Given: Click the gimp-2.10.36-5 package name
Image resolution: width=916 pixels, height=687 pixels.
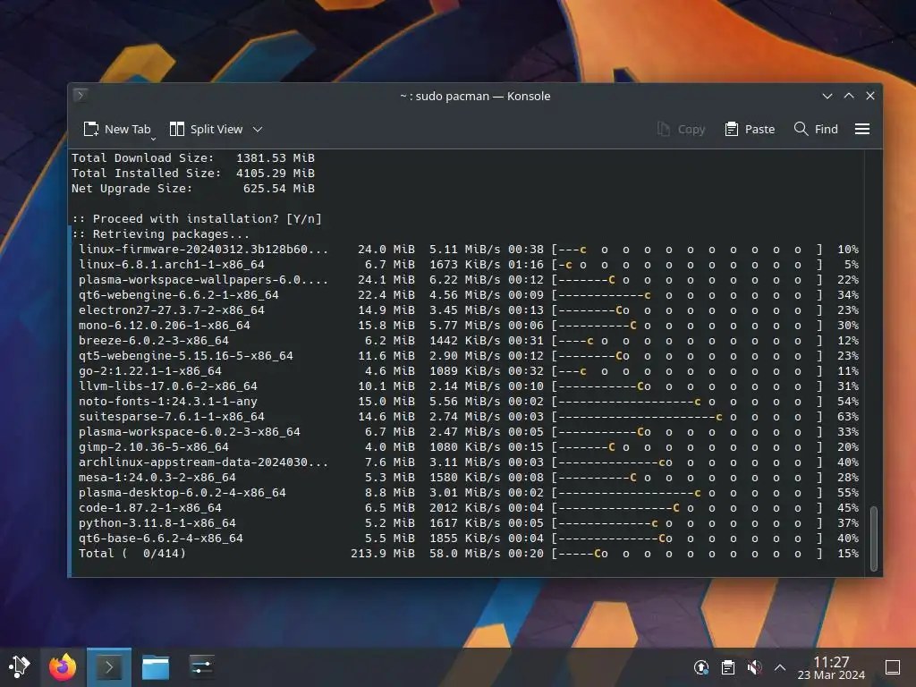Looking at the screenshot, I should click(x=154, y=447).
